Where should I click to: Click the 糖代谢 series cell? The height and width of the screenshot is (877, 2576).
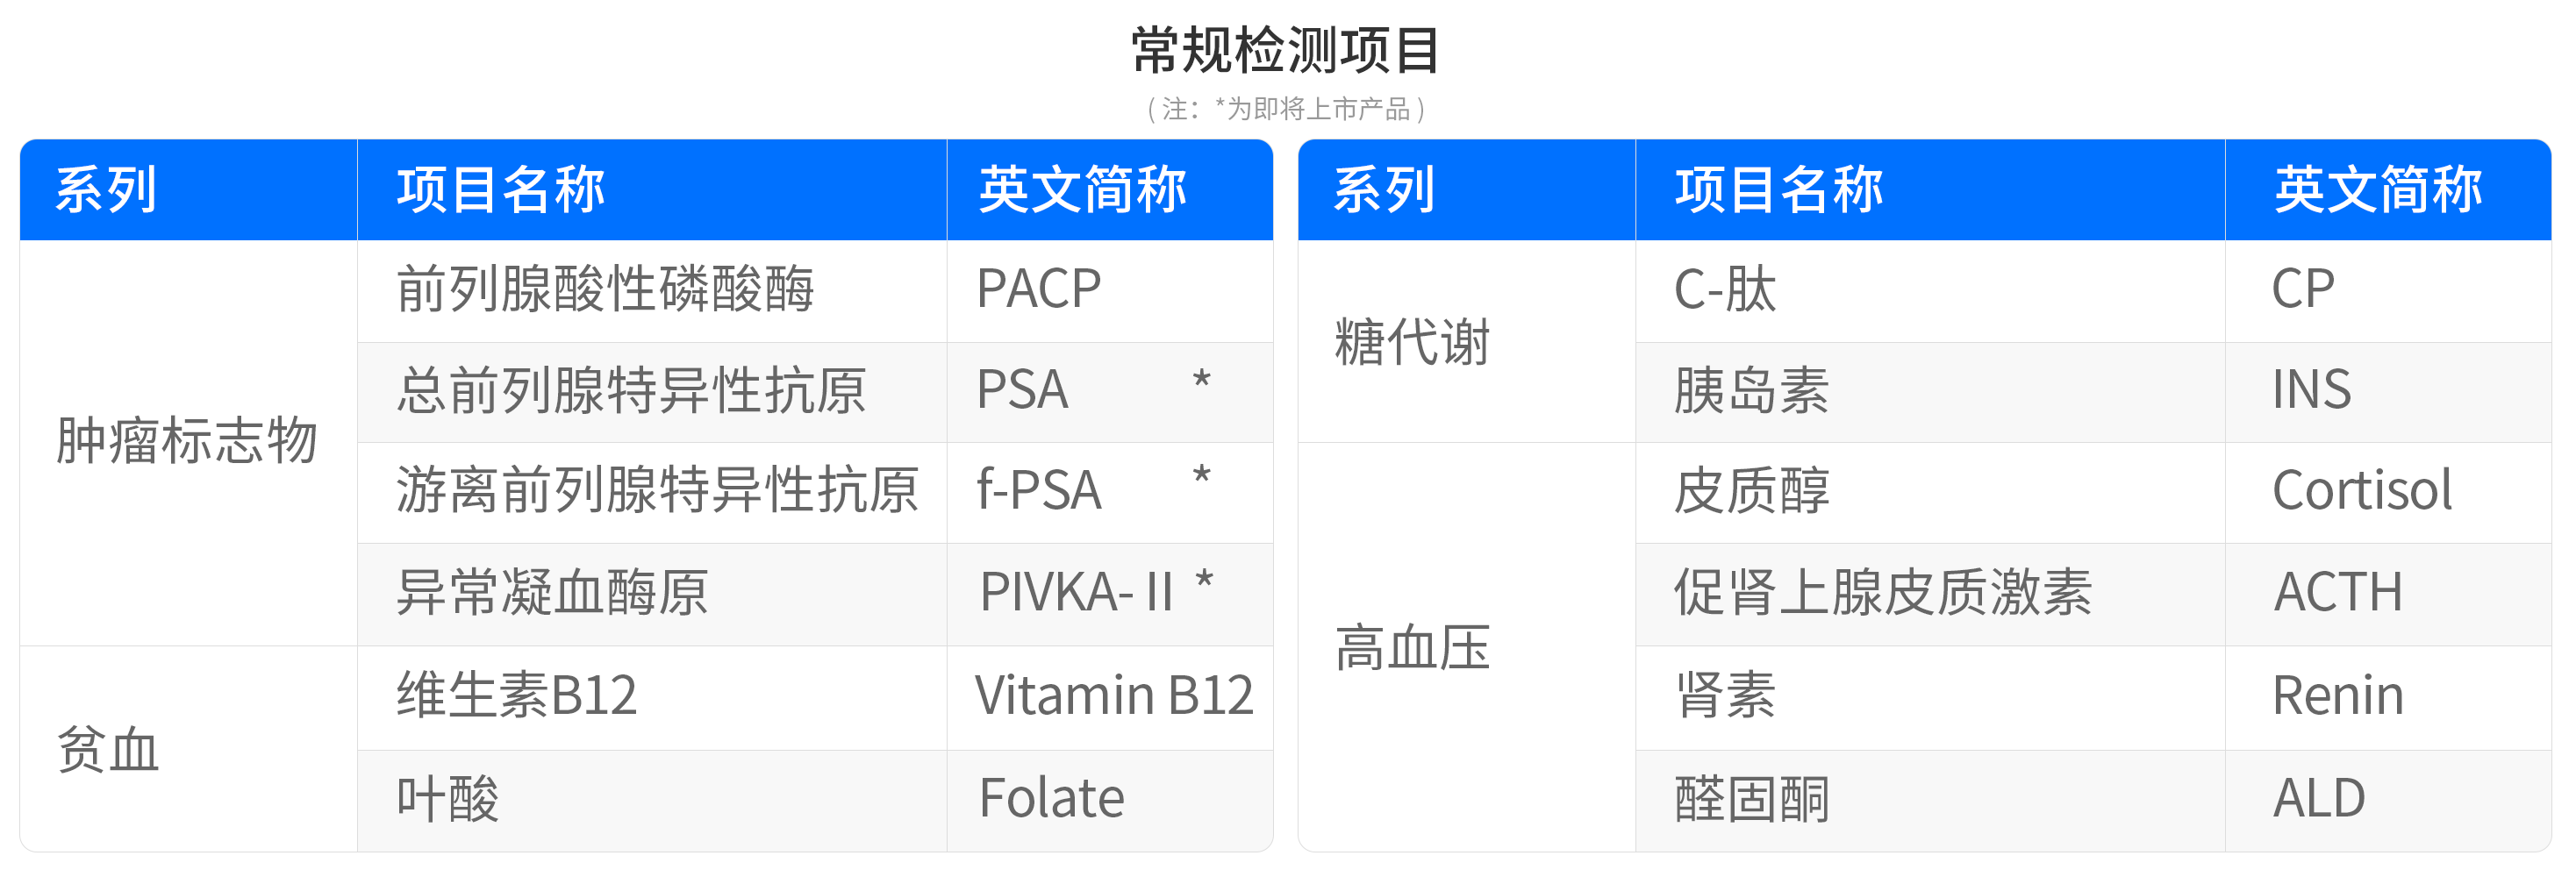tap(1467, 342)
